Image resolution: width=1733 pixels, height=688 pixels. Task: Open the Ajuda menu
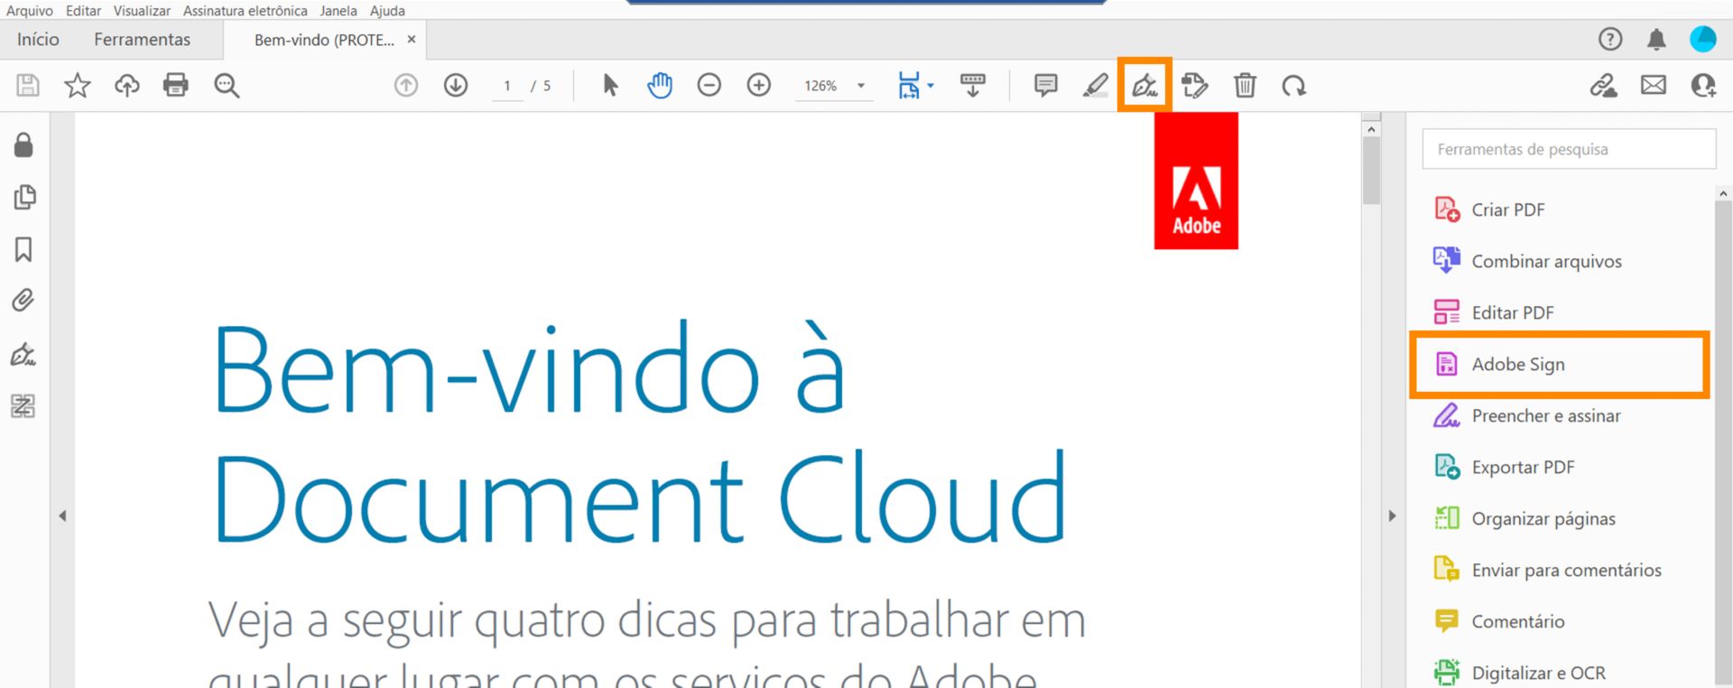coord(387,11)
